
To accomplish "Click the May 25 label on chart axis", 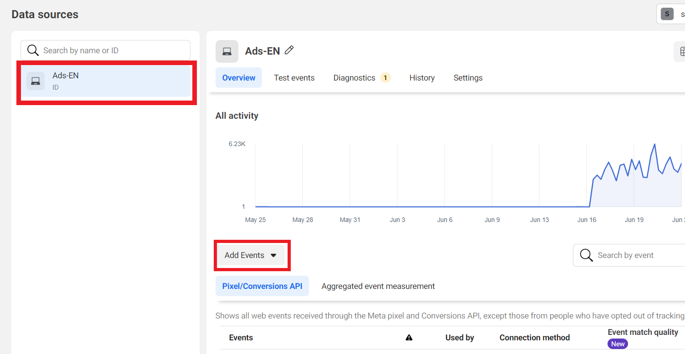I will tap(255, 220).
